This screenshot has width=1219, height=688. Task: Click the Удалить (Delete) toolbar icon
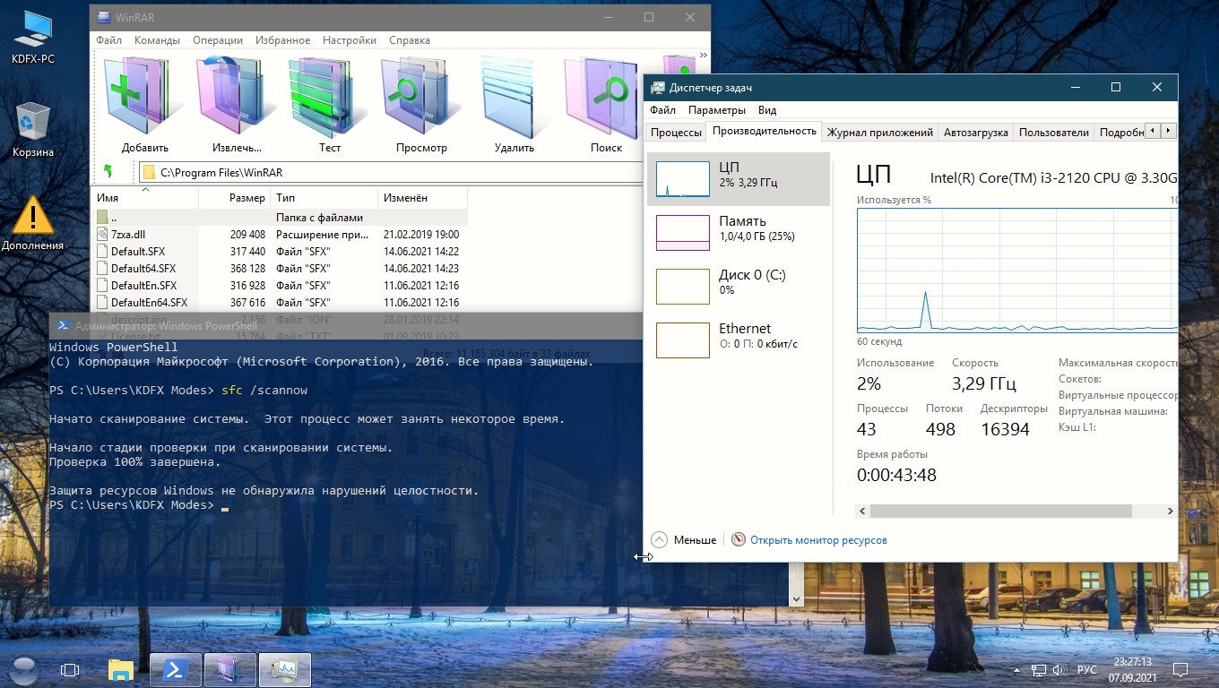514,104
